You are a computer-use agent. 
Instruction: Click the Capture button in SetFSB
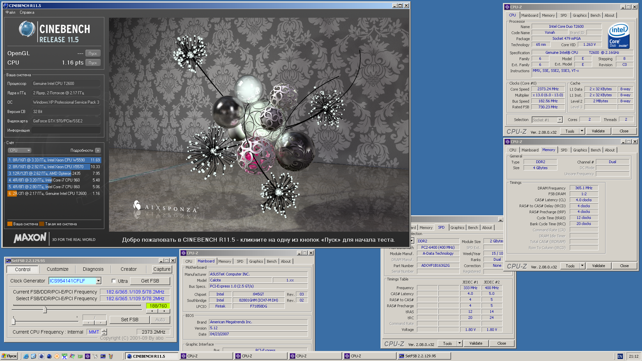pos(162,269)
